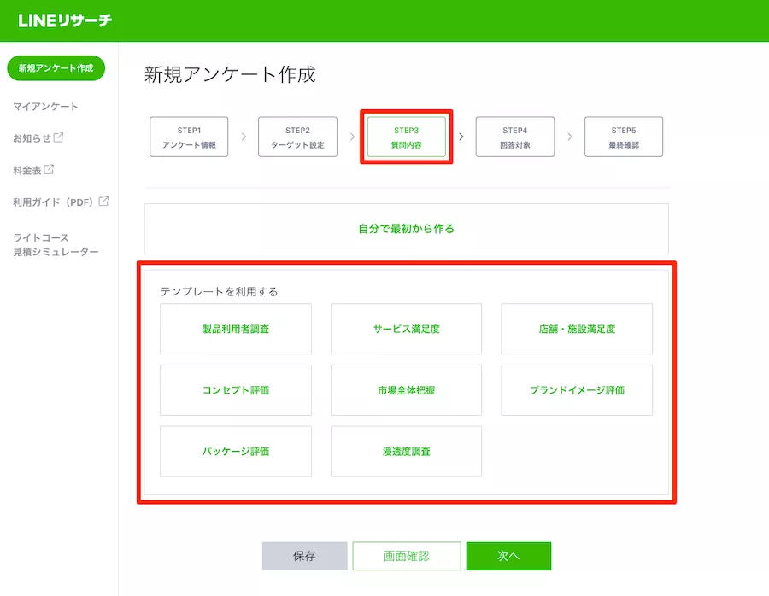Click the LINEリサーチ logo
The image size is (769, 596).
[x=65, y=20]
